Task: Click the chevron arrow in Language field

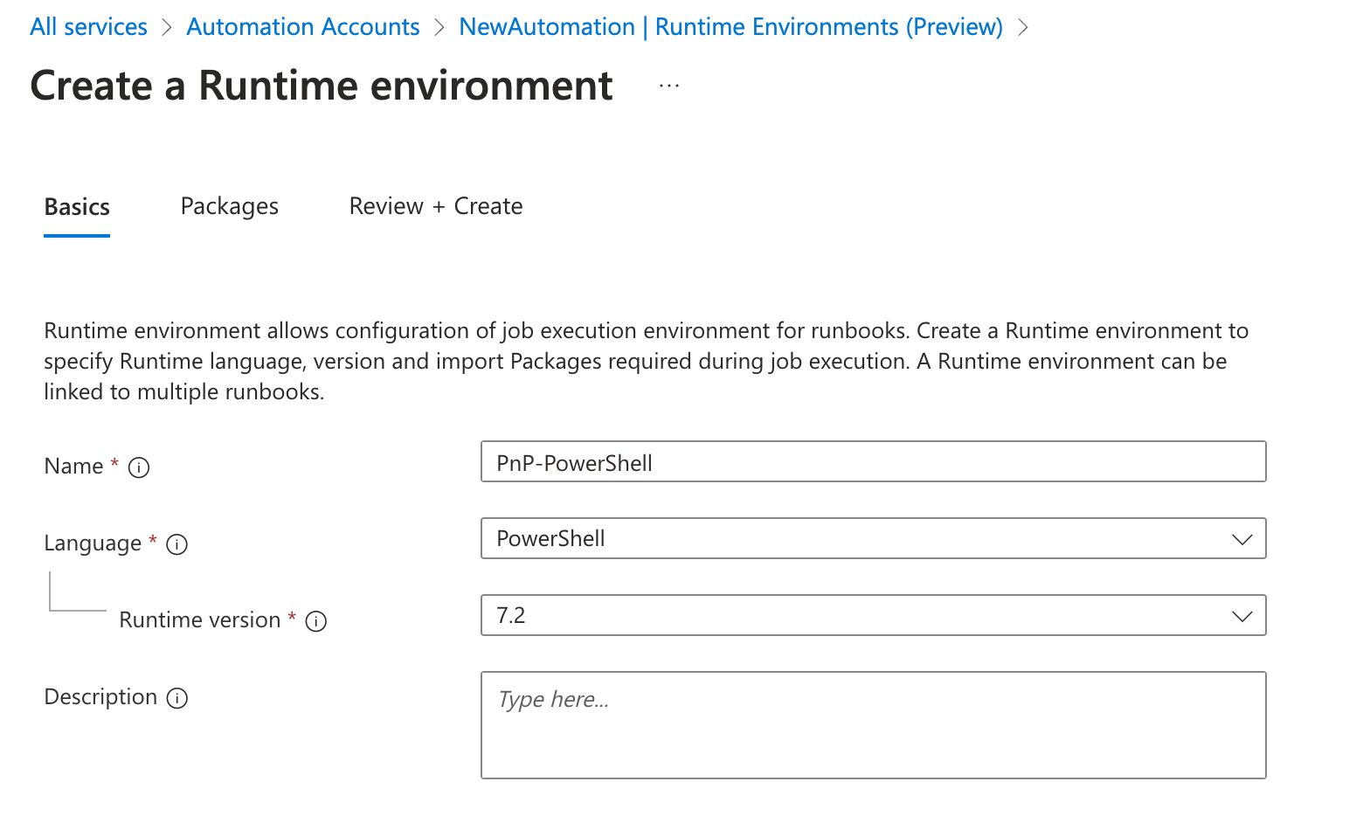Action: click(x=1242, y=539)
